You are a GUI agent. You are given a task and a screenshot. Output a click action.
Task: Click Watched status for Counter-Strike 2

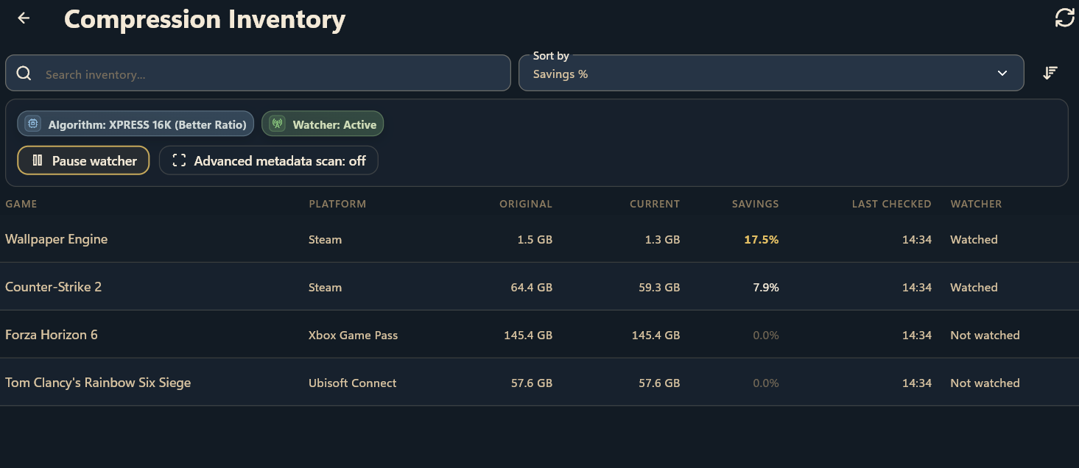(x=974, y=287)
